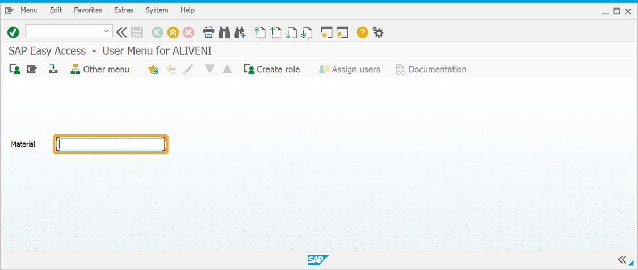
Task: Open the yellow Help question-mark icon
Action: point(362,32)
